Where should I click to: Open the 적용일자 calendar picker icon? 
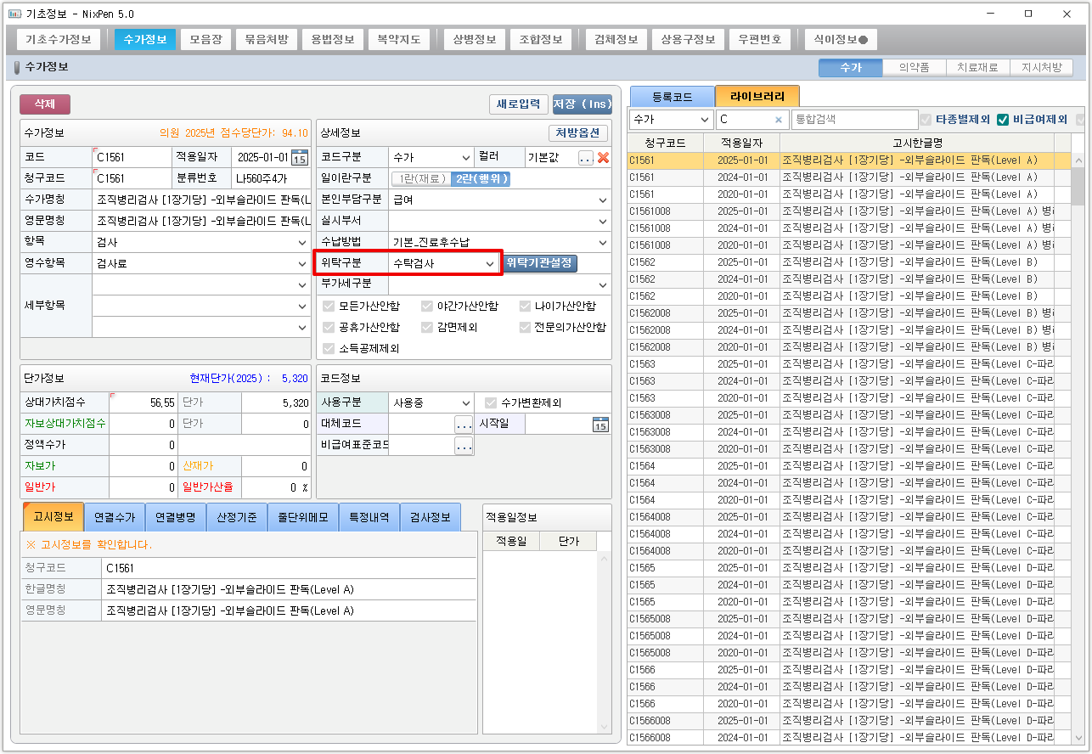point(300,157)
